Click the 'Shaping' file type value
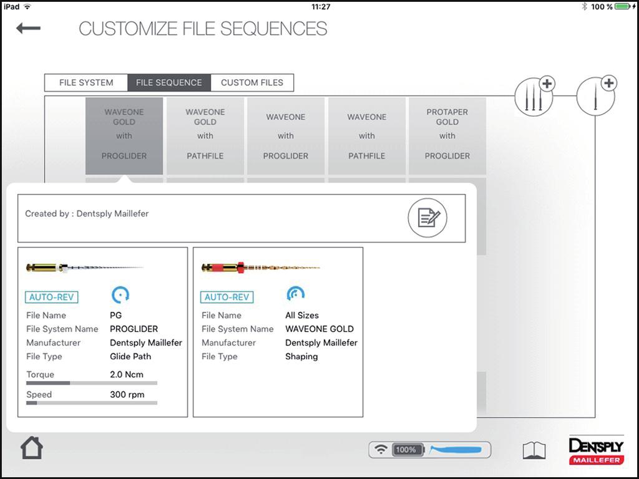This screenshot has height=479, width=639. click(x=301, y=356)
